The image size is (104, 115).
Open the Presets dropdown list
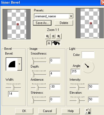pos(71,16)
